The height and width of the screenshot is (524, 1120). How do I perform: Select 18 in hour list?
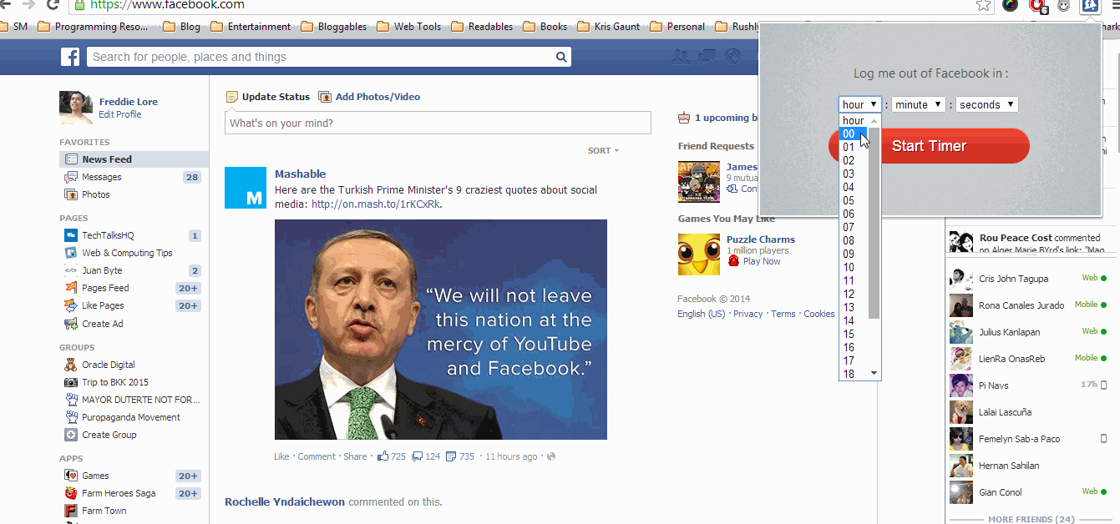tap(854, 374)
